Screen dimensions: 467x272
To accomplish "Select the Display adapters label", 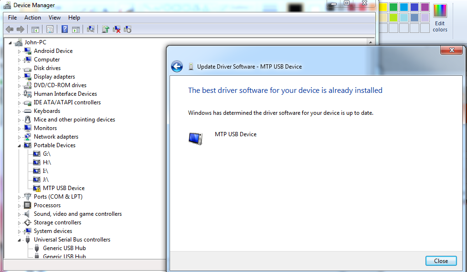I will pyautogui.click(x=54, y=77).
